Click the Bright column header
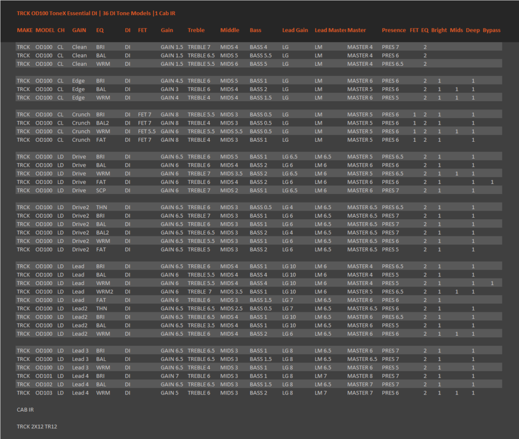Image resolution: width=519 pixels, height=439 pixels. [x=439, y=30]
